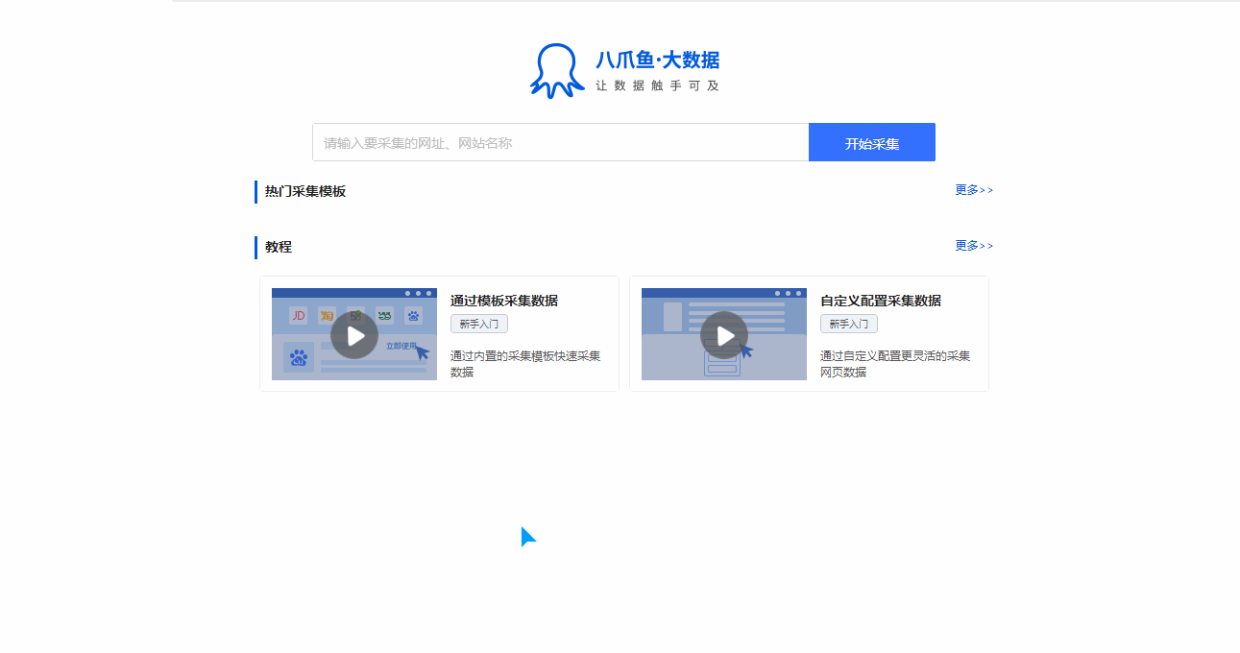Open the 自定义配置采集数据 title
Viewport: 1240px width, 653px height.
tap(881, 301)
